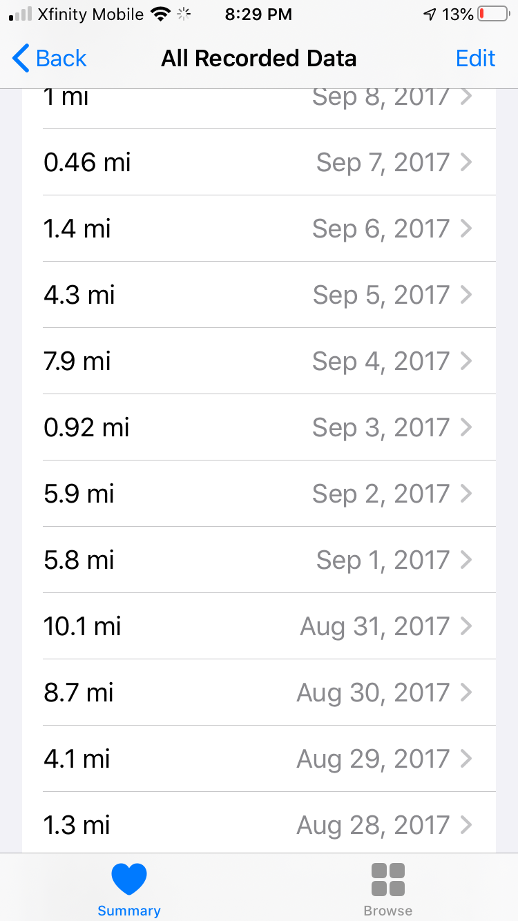Open the 5.9 mi entry
Image resolution: width=518 pixels, height=921 pixels.
(x=79, y=494)
